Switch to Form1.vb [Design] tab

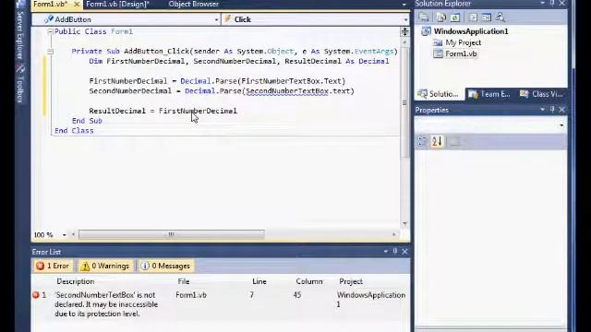click(117, 4)
